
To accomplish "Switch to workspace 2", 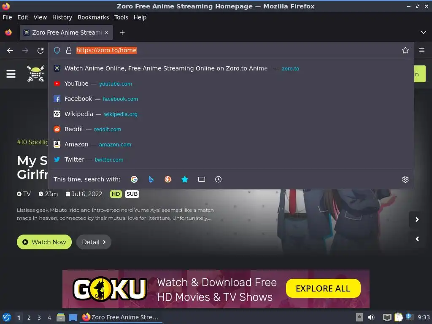I will (29, 317).
